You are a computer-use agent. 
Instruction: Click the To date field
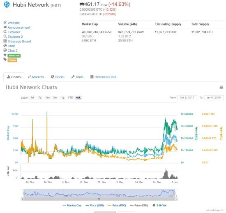pos(214,97)
